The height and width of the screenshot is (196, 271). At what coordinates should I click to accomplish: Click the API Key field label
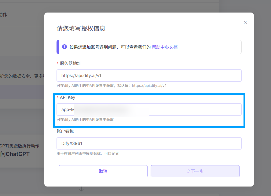(67, 97)
